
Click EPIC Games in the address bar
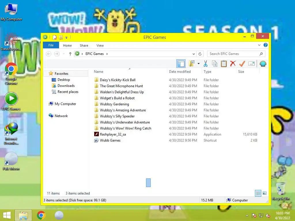click(94, 54)
